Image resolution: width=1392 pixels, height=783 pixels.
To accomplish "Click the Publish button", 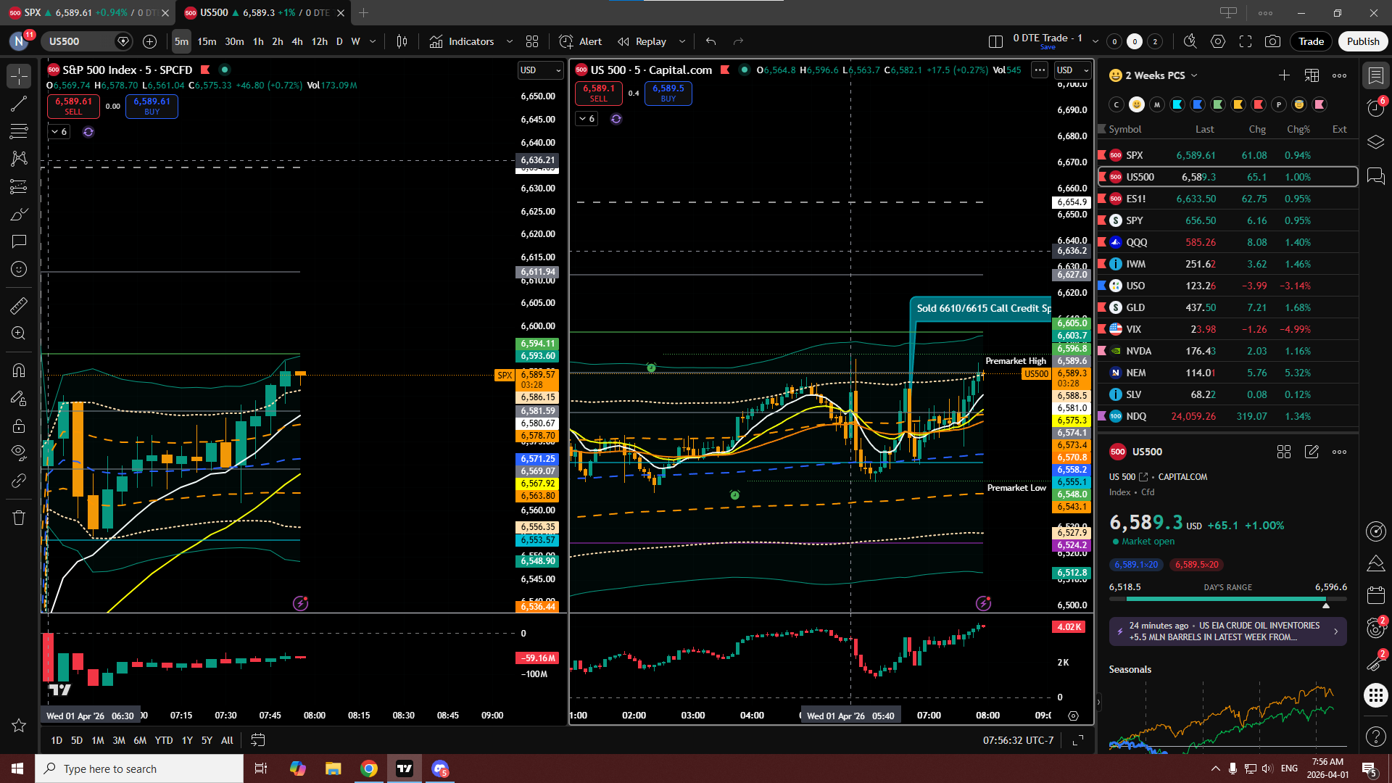I will pos(1362,41).
